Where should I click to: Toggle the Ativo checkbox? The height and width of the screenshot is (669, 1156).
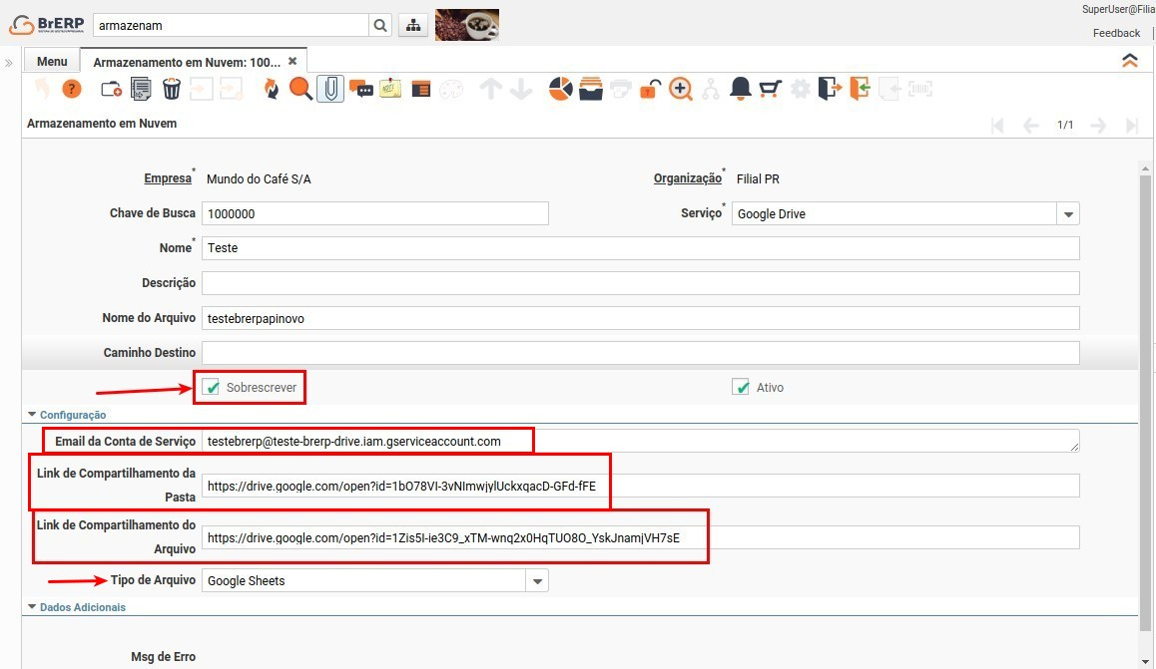tap(740, 387)
